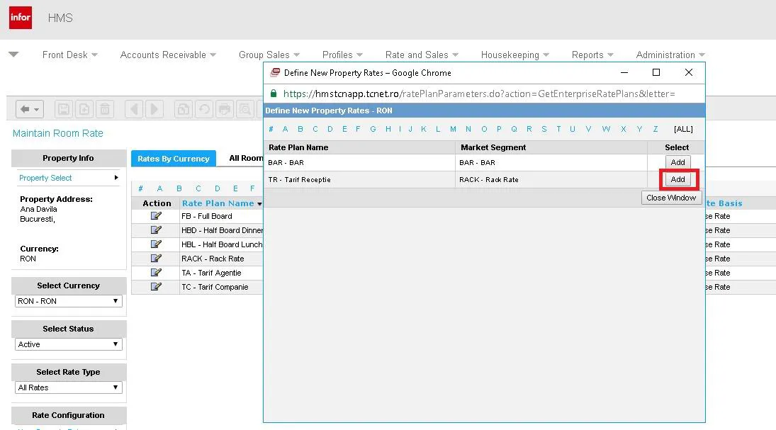Add the TR - Tarif Receptie rate plan
The width and height of the screenshot is (776, 430).
click(x=677, y=179)
